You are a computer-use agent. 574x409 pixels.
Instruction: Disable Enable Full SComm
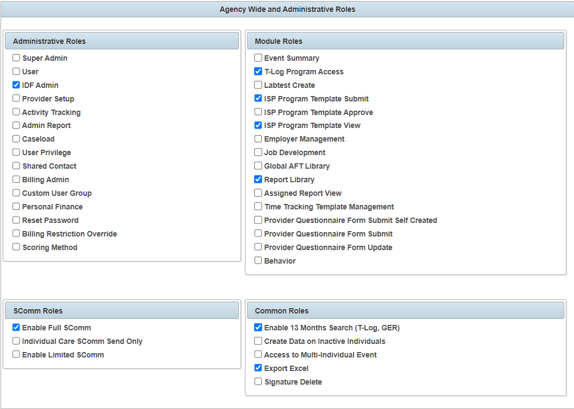[16, 327]
